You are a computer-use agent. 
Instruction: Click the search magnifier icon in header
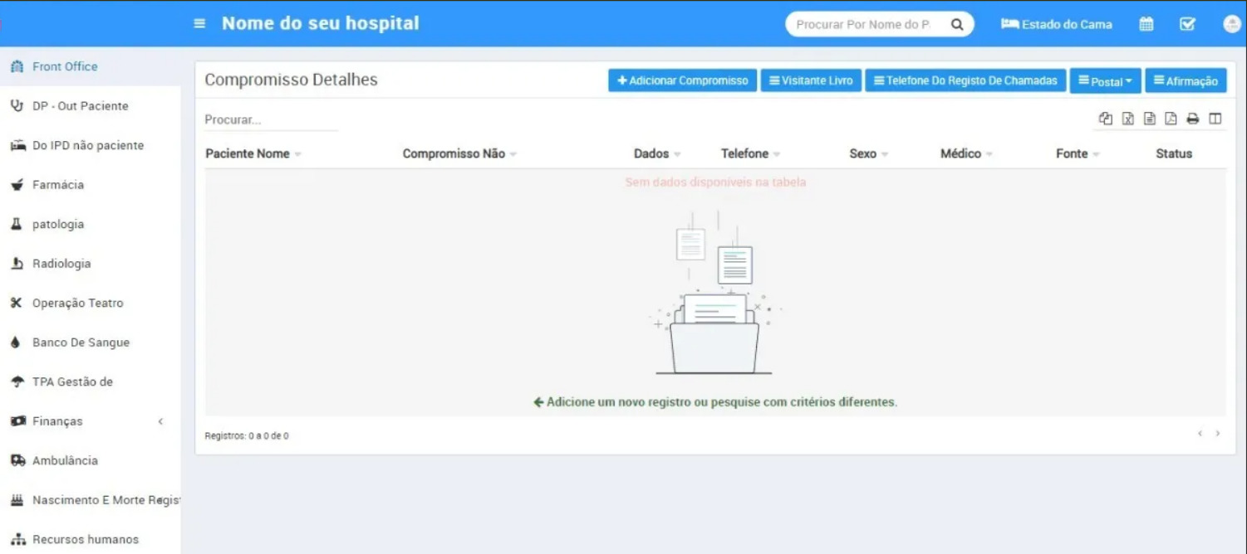[x=957, y=25]
